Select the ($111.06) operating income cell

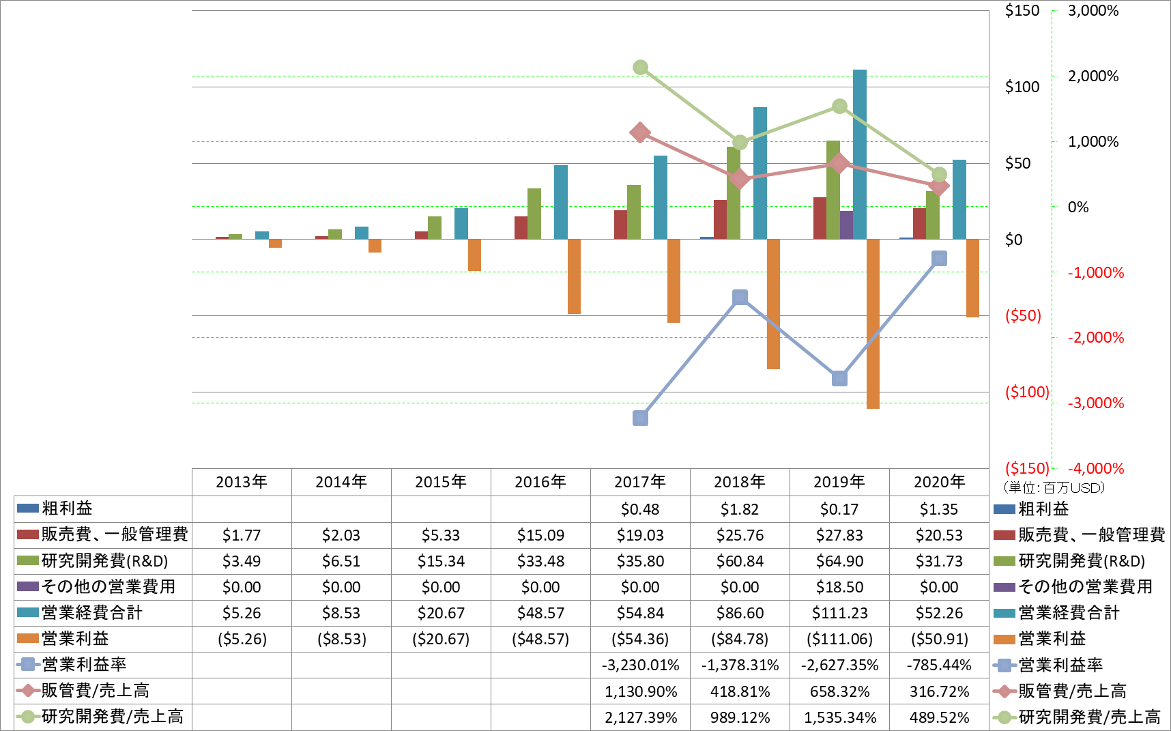(x=839, y=639)
